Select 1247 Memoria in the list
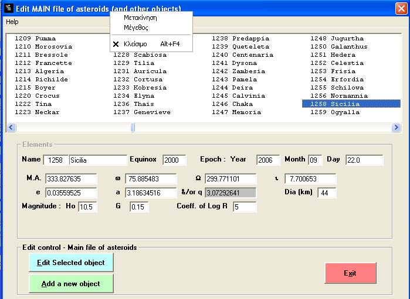The width and height of the screenshot is (410, 299). pos(236,112)
